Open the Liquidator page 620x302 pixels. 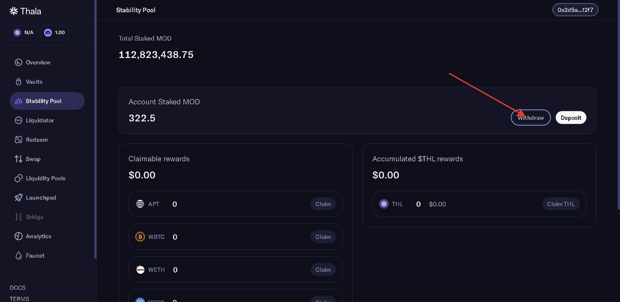pyautogui.click(x=47, y=120)
